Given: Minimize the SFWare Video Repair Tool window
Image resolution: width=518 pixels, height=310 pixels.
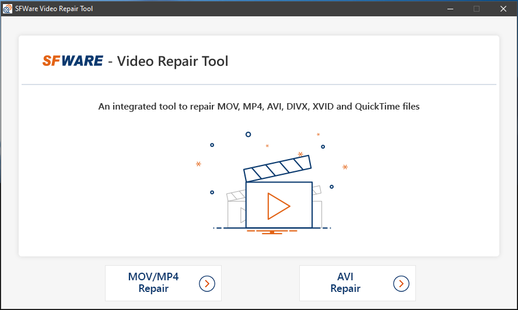Looking at the screenshot, I should [x=450, y=9].
